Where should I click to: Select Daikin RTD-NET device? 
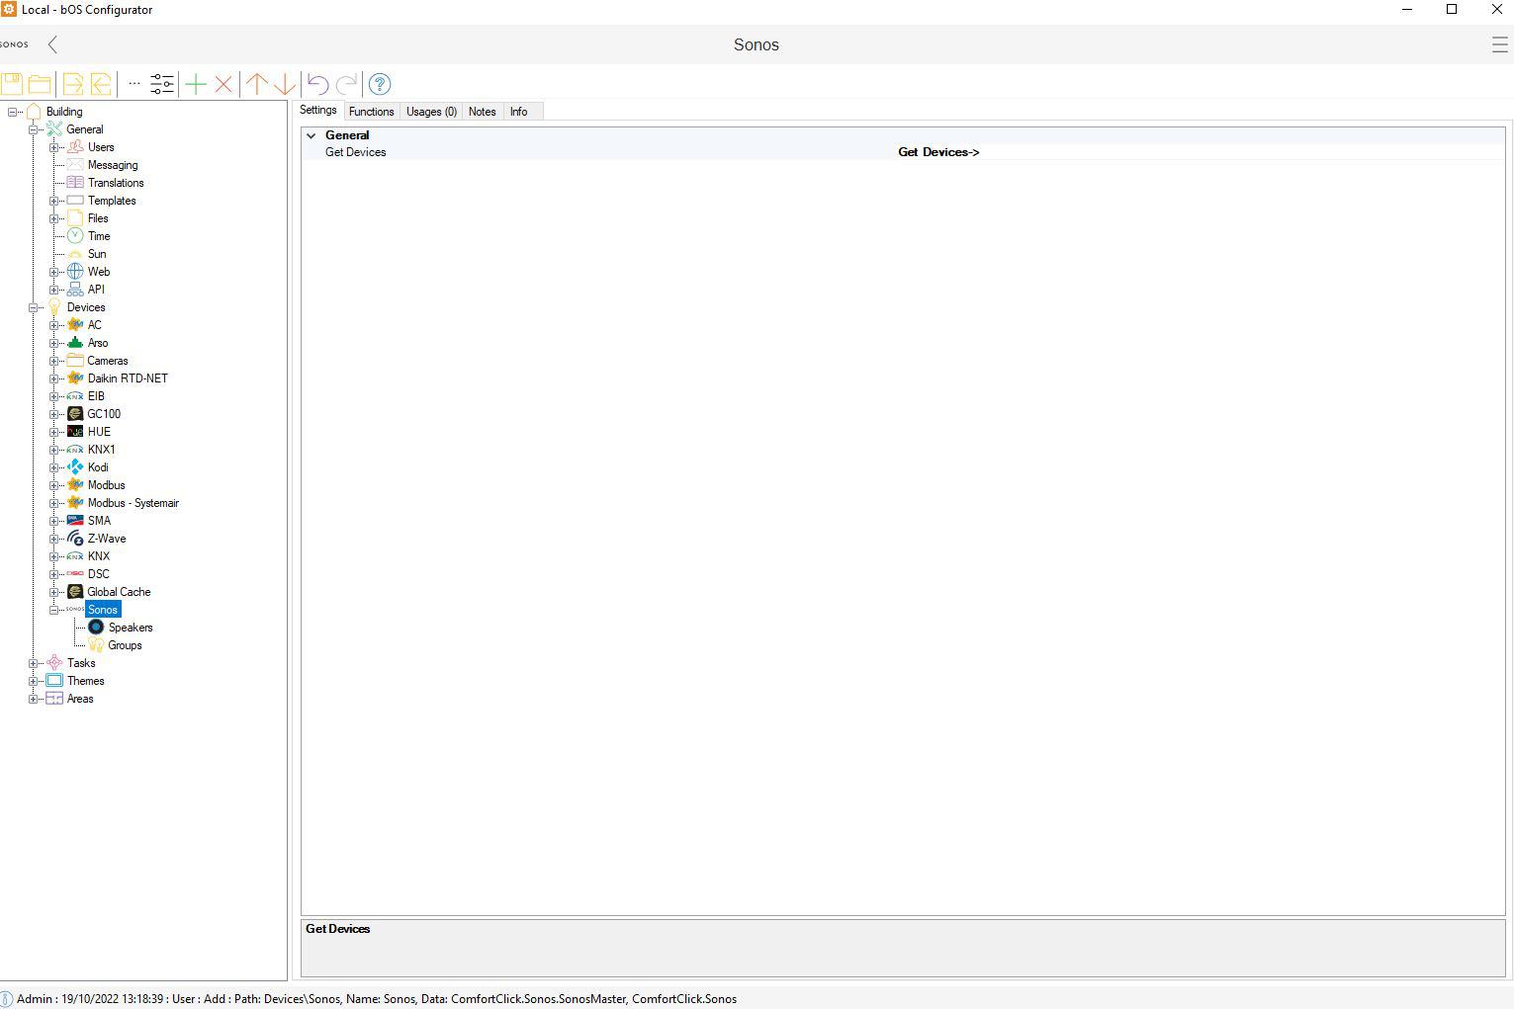point(128,378)
